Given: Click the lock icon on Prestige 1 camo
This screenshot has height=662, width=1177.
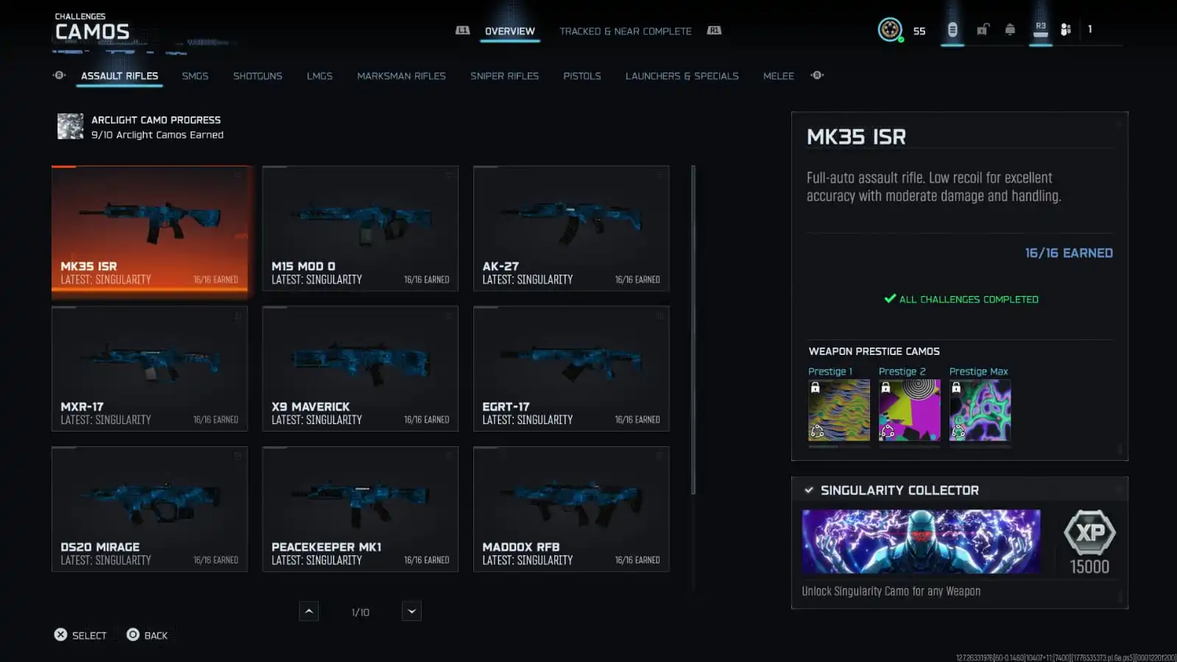Looking at the screenshot, I should point(815,387).
